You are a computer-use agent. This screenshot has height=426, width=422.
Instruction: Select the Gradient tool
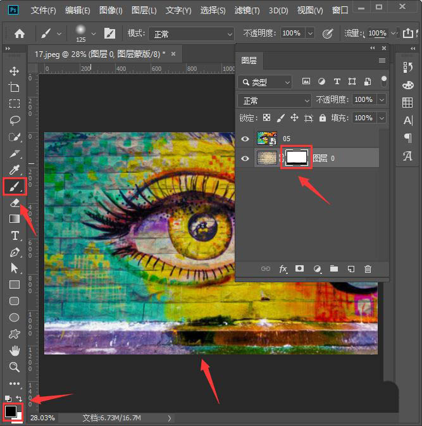pos(15,219)
